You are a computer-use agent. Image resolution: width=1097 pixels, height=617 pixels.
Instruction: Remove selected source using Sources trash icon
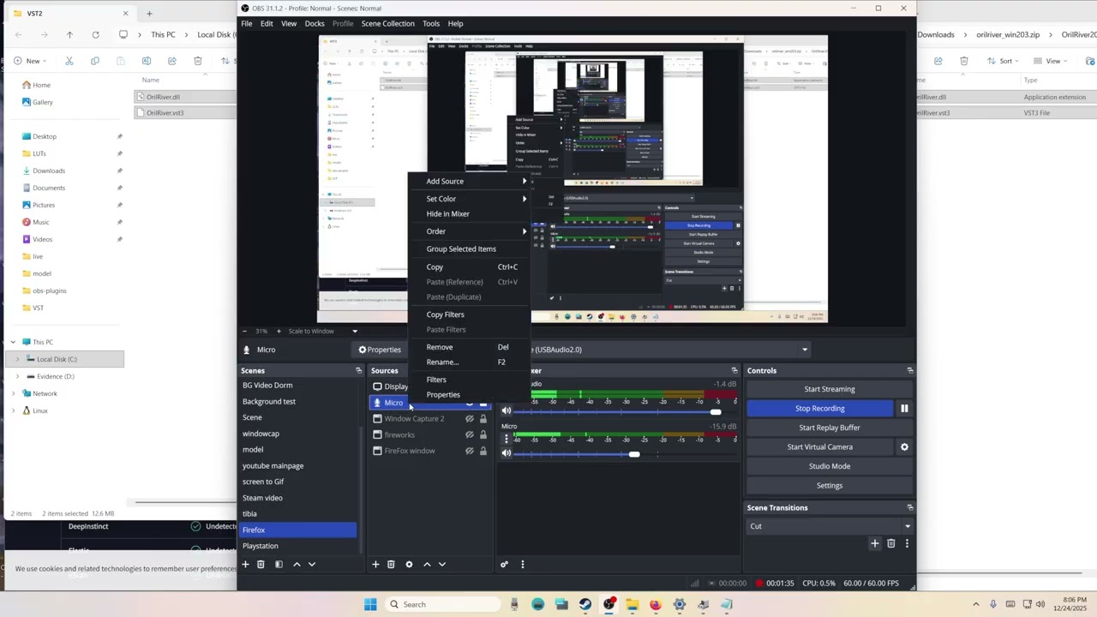391,564
